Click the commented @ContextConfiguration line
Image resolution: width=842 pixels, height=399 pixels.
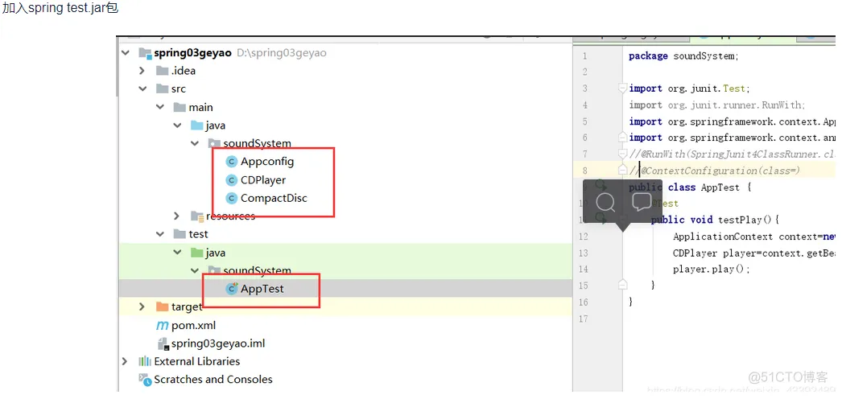coord(716,171)
